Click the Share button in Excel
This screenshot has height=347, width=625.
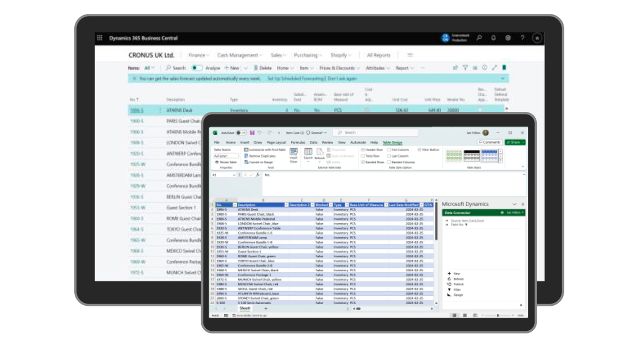[515, 142]
